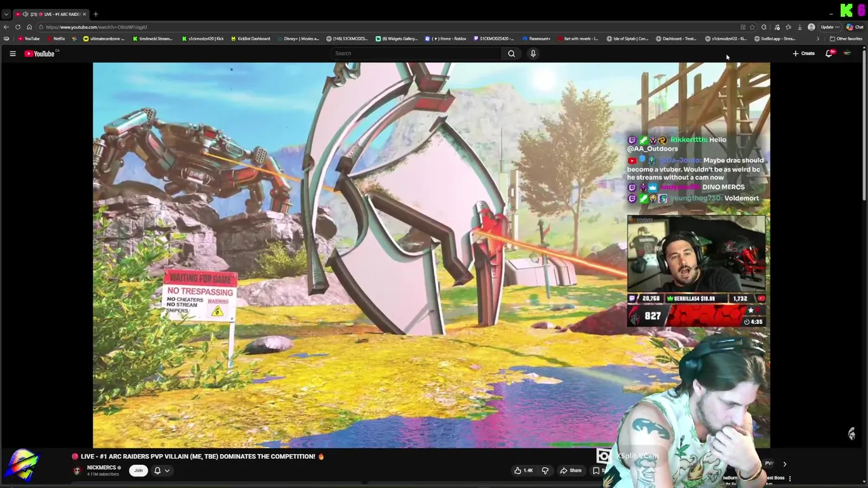Click the Join channel button

pyautogui.click(x=138, y=470)
